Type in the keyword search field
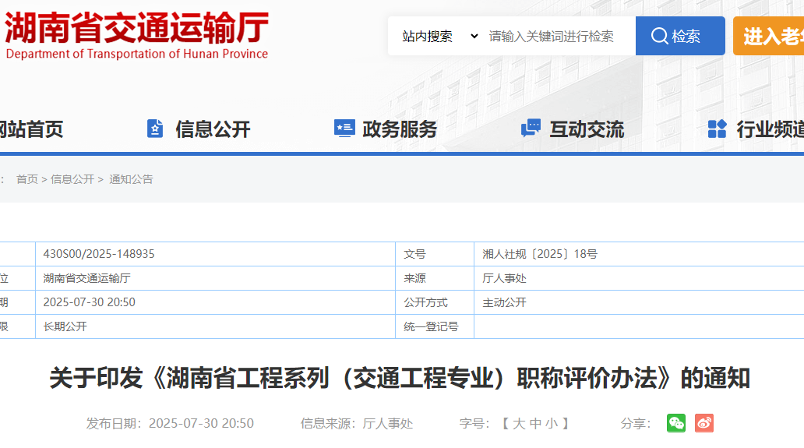Image resolution: width=804 pixels, height=448 pixels. coord(557,36)
